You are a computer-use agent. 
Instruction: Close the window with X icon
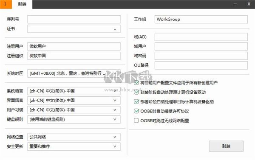249,4
